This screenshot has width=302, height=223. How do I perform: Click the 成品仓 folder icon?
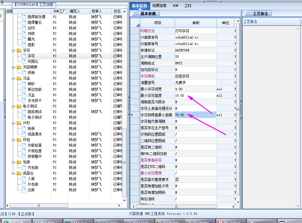click(19, 174)
